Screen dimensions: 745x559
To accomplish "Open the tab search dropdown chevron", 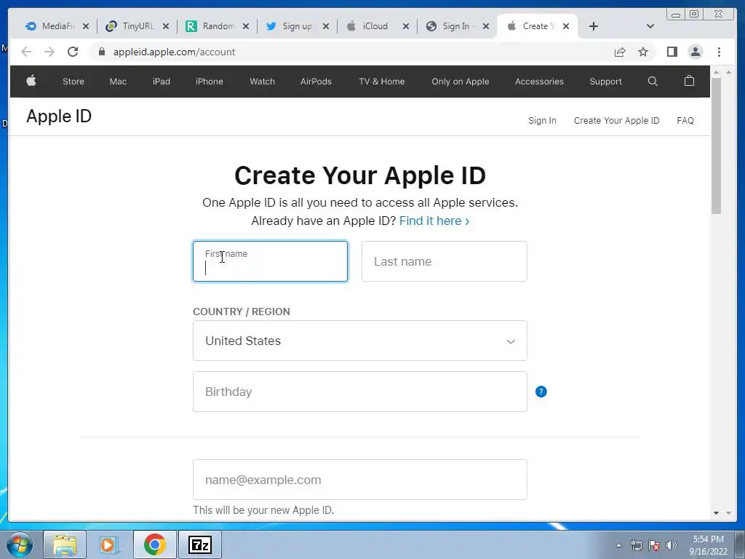I will coord(650,26).
